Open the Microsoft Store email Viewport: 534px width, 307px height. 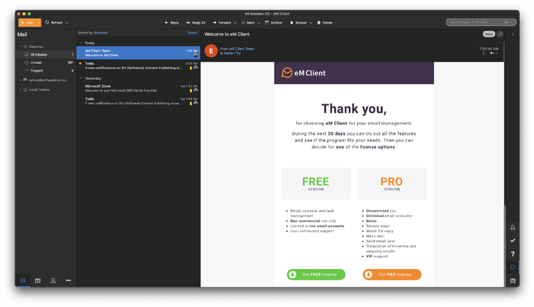tap(138, 88)
